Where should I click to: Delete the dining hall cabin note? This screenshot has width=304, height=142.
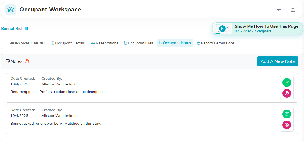coord(287,93)
